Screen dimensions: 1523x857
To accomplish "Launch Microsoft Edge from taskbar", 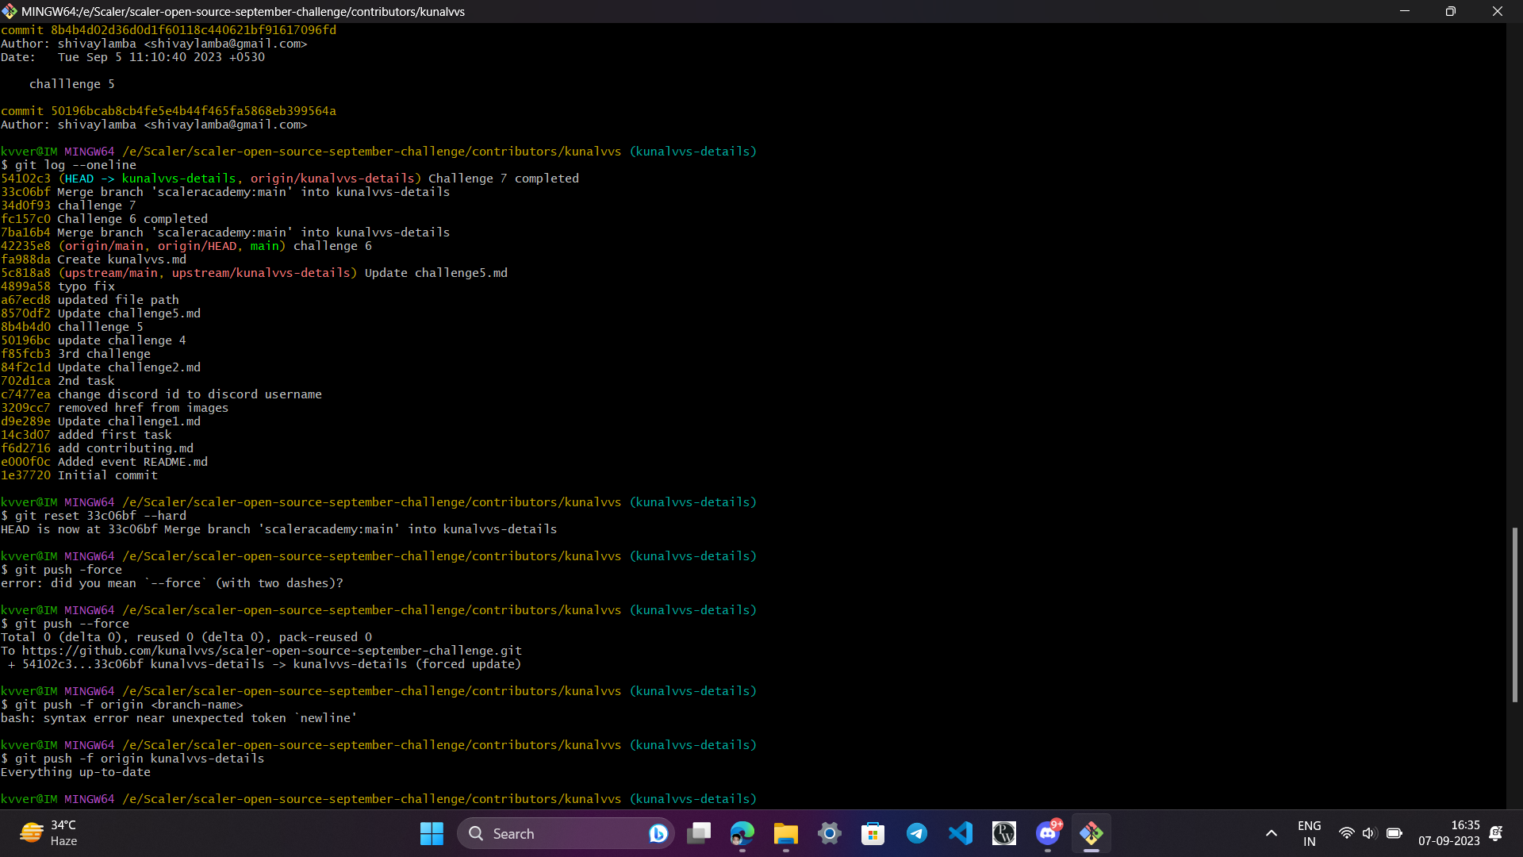I will point(742,834).
